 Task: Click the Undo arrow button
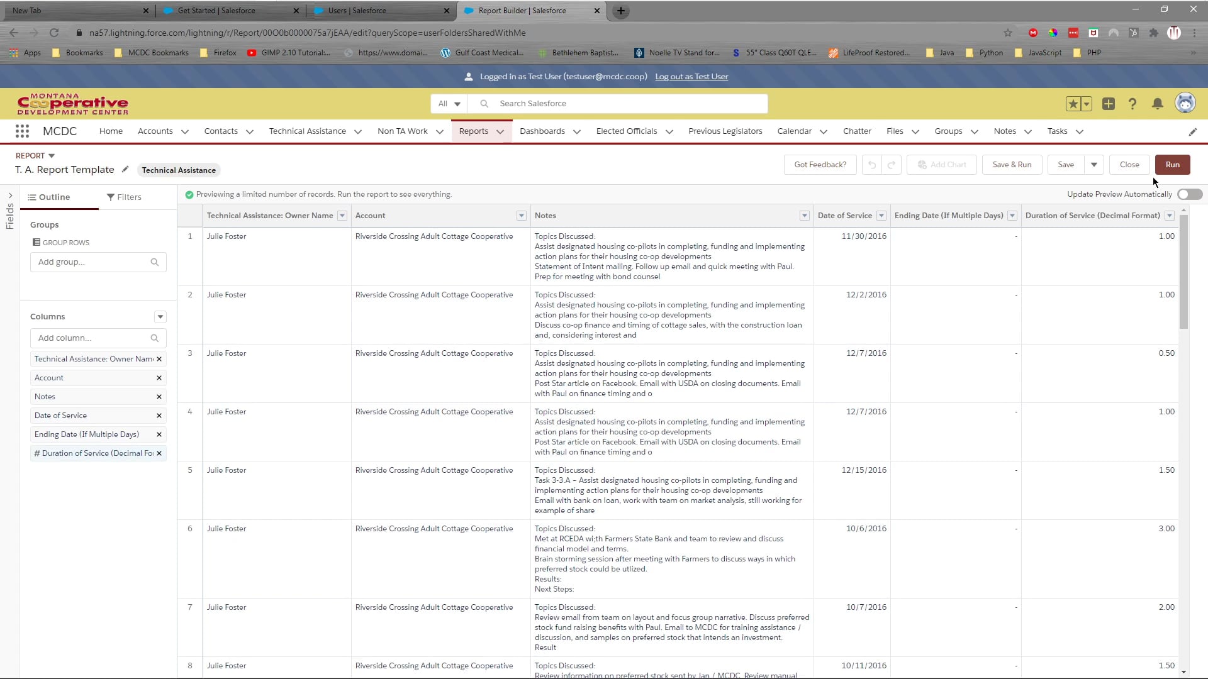click(872, 165)
